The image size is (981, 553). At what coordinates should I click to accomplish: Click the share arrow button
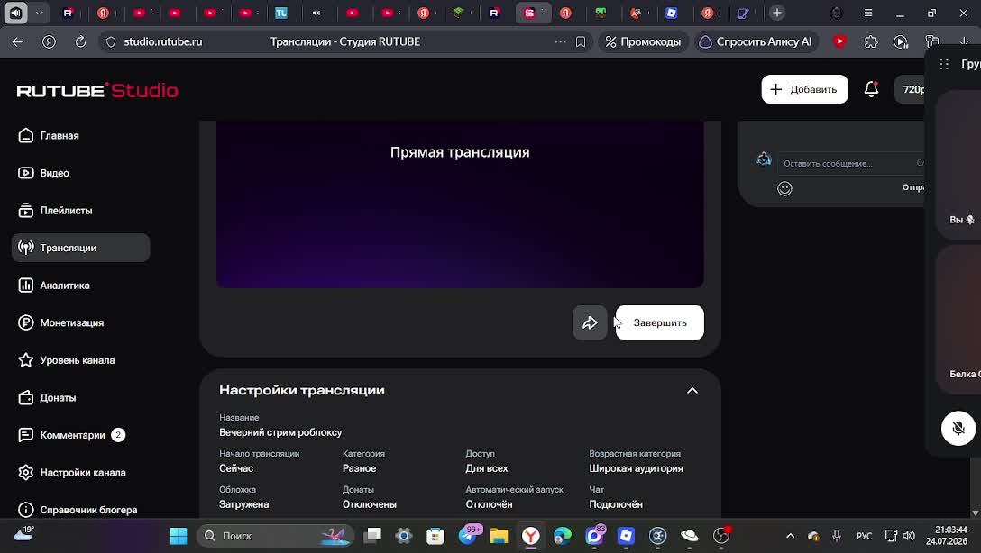(x=590, y=323)
